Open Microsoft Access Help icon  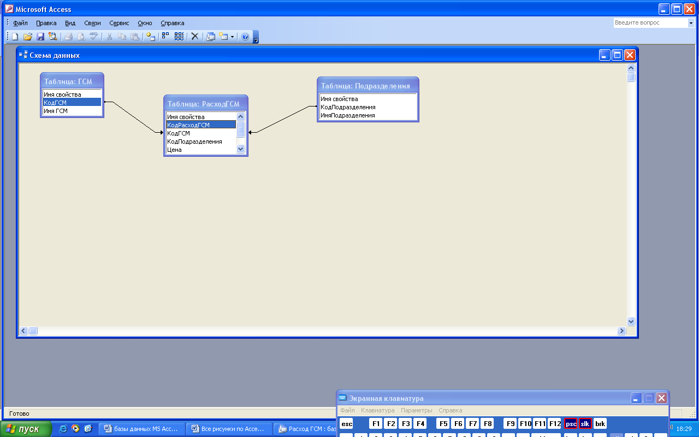click(x=245, y=37)
